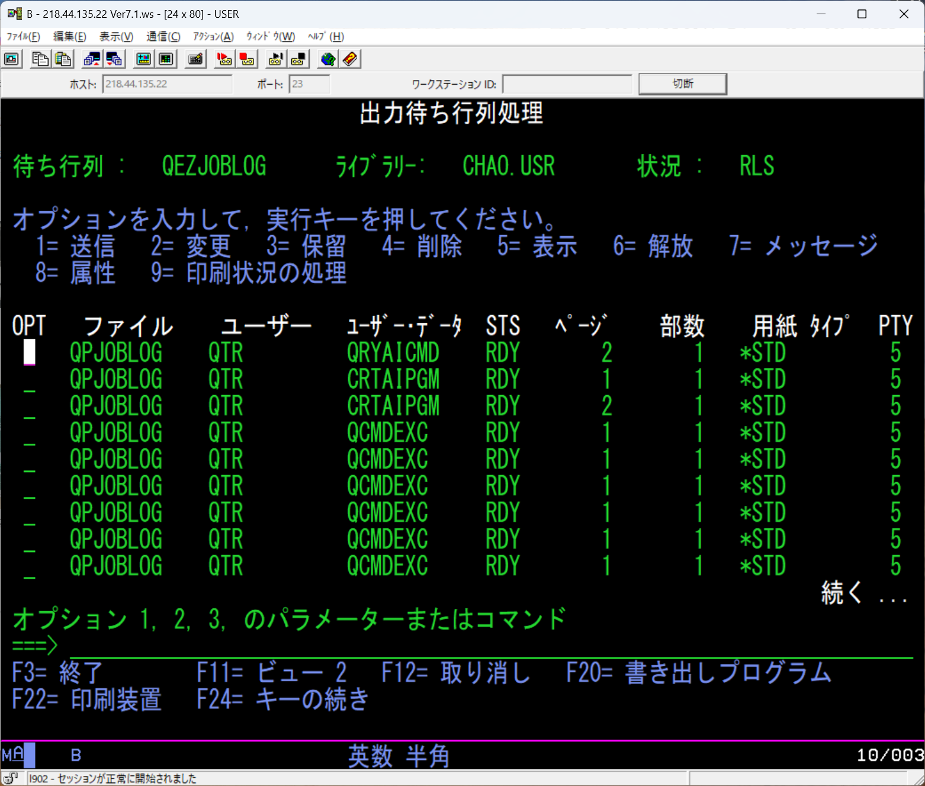Click F24= キーの続き function key text
The height and width of the screenshot is (786, 925).
(x=283, y=700)
